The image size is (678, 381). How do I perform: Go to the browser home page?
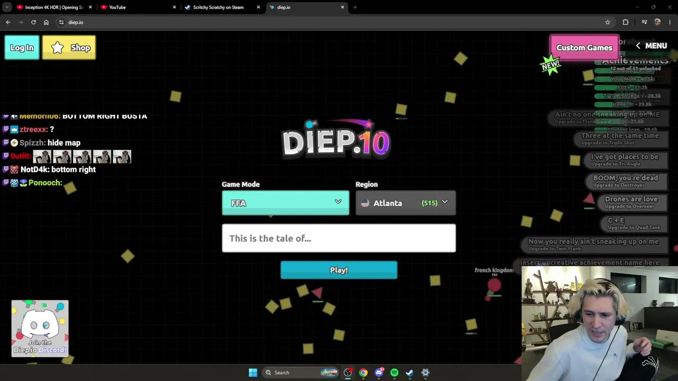tap(46, 22)
